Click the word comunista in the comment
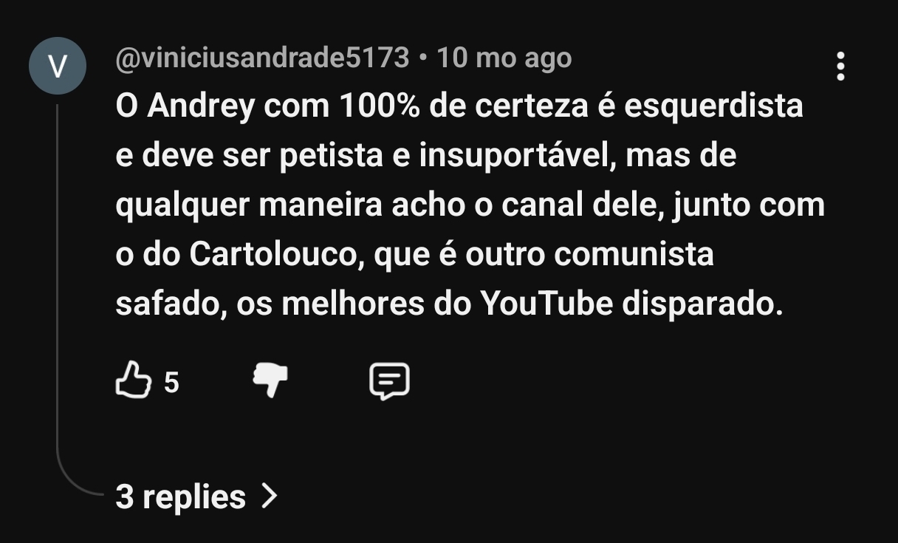Image resolution: width=898 pixels, height=543 pixels. (x=634, y=255)
